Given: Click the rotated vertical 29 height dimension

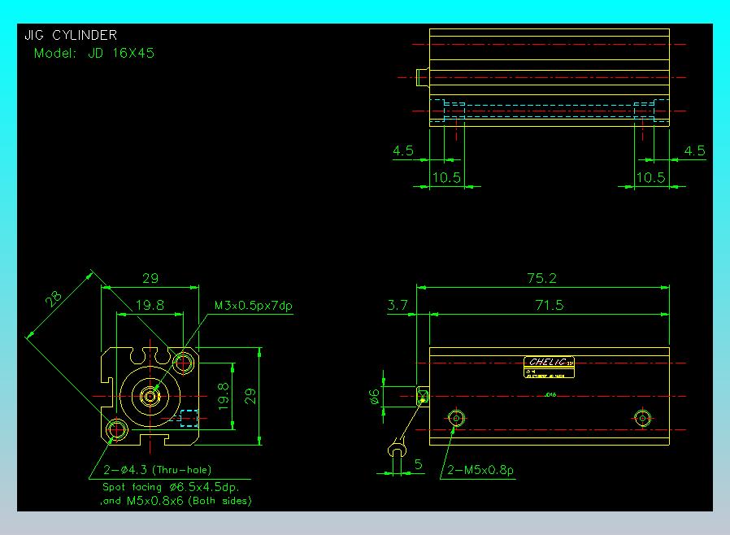Looking at the screenshot, I should (250, 396).
